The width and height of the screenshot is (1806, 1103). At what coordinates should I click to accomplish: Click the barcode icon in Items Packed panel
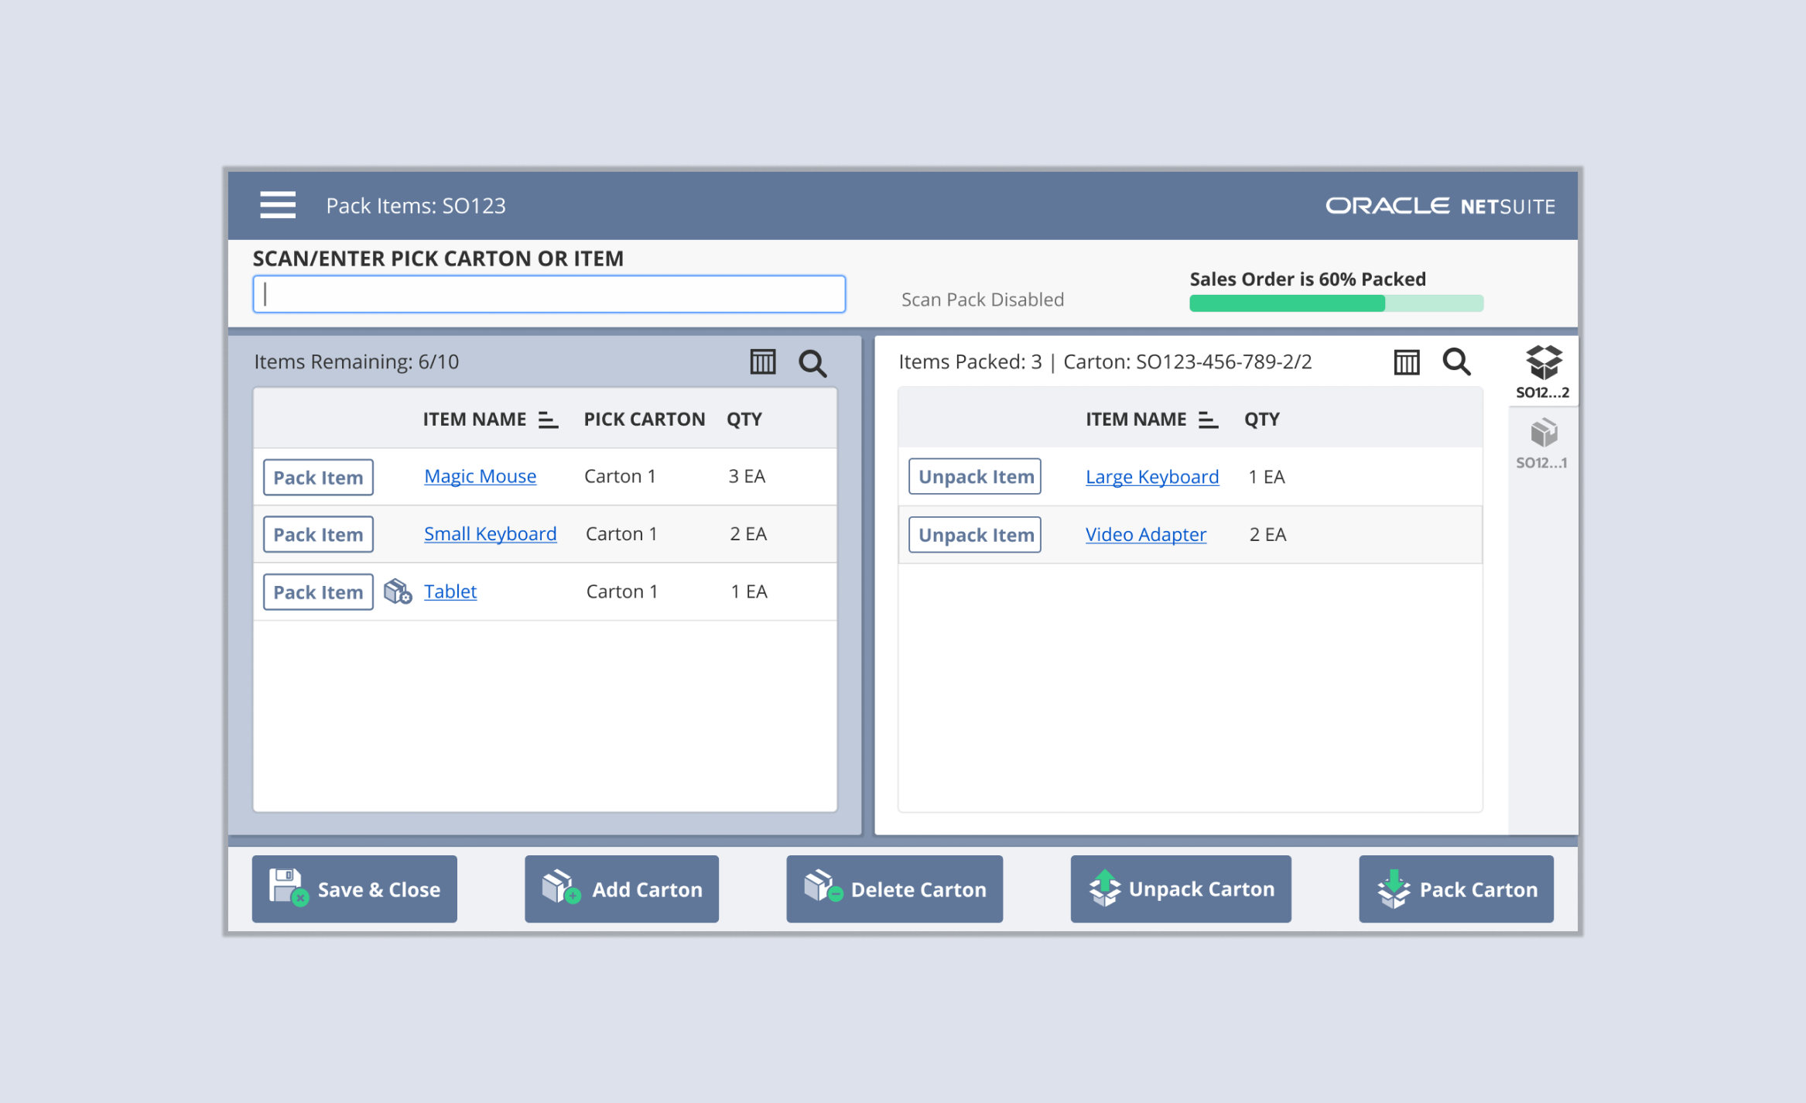(x=1406, y=361)
